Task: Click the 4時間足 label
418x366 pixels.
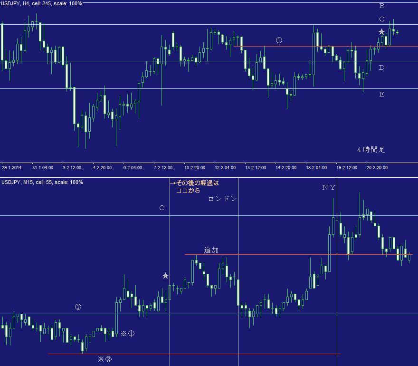Action: [371, 150]
